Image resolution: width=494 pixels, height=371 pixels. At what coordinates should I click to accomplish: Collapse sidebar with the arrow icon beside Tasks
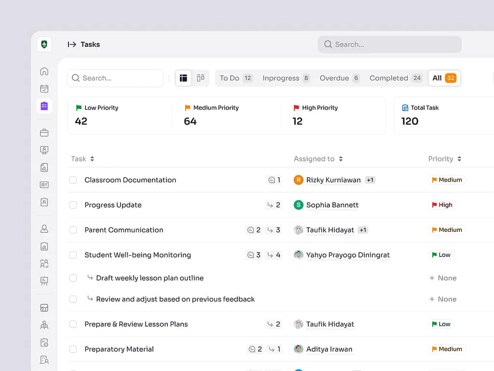72,44
